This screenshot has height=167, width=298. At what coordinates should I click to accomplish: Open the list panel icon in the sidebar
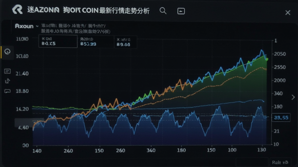[7, 71]
